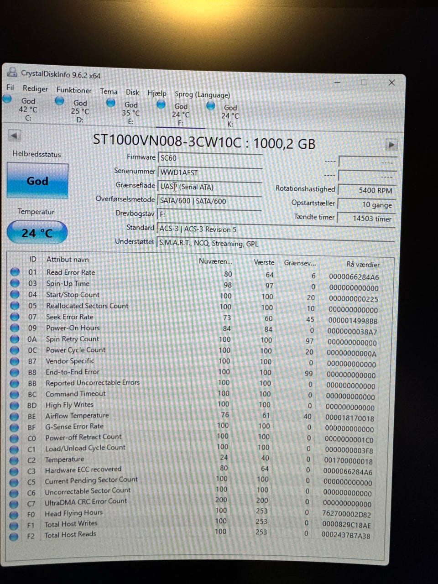Click status icon for Hardware ECC recovered
The width and height of the screenshot is (438, 584).
(15, 471)
